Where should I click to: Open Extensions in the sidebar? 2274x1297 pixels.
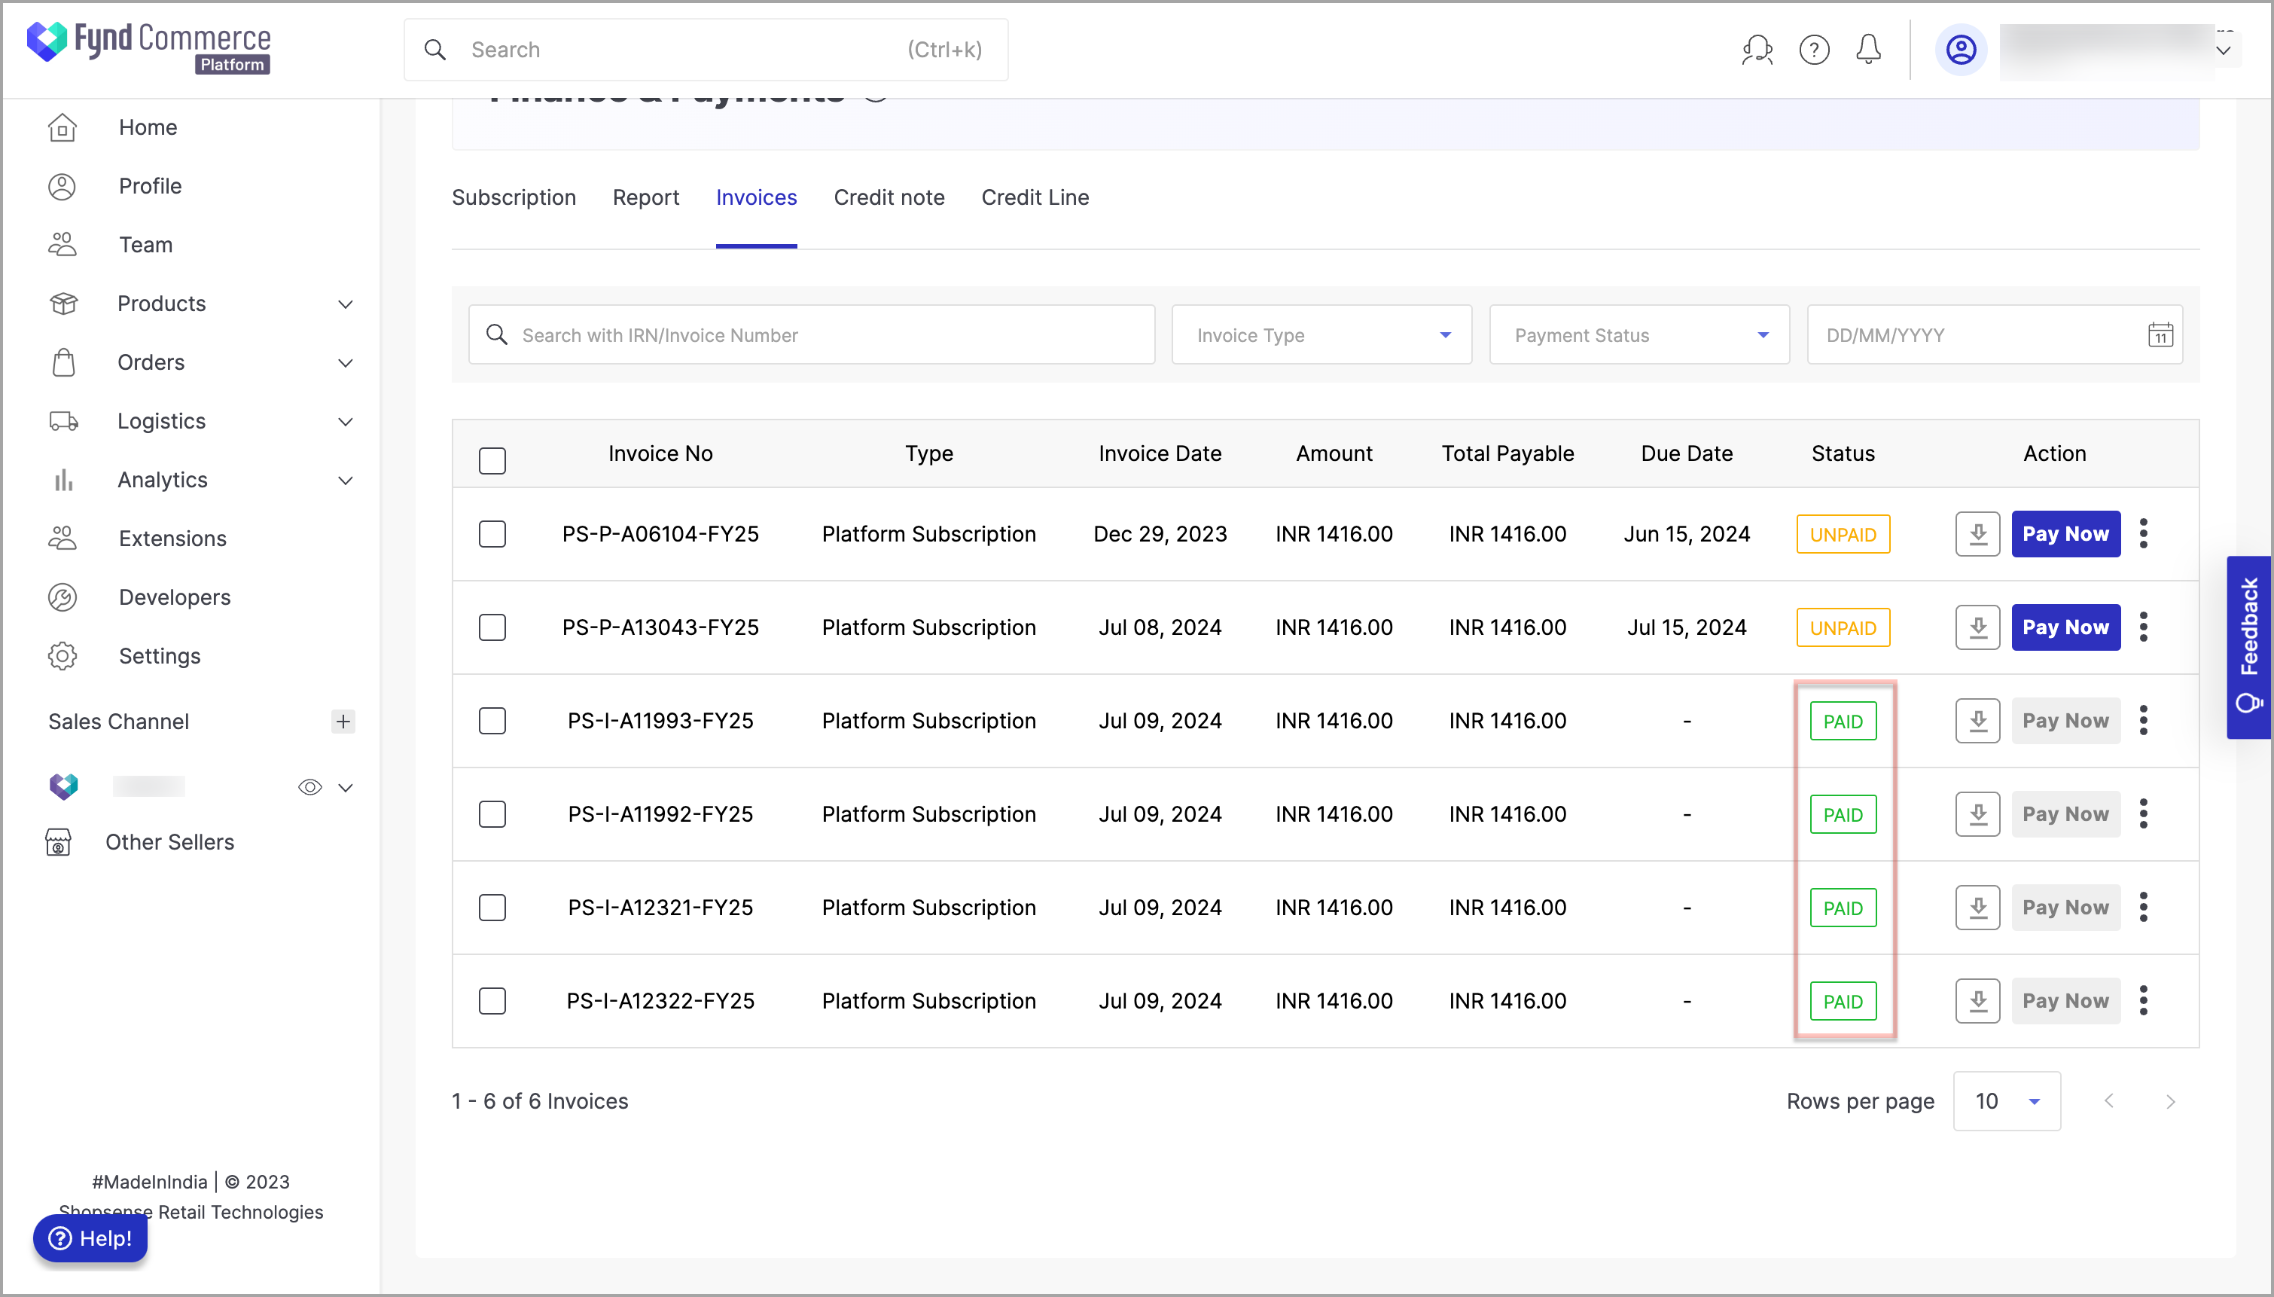(172, 539)
